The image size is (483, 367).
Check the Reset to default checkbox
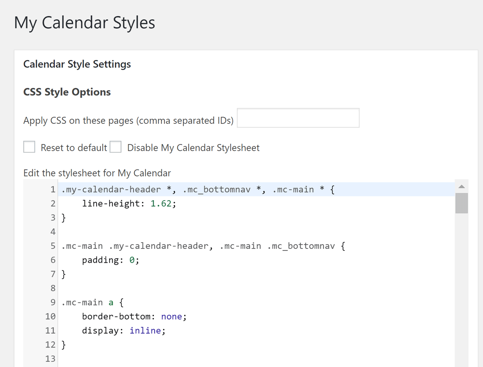29,147
